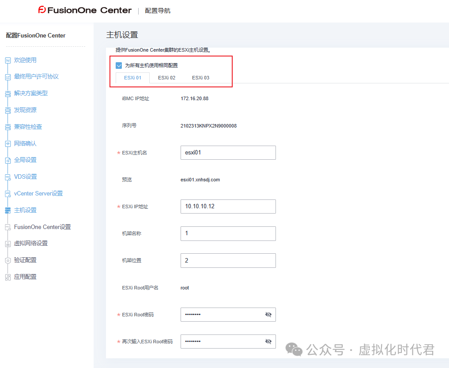Select the 主机设置 step label
This screenshot has width=449, height=368.
(x=25, y=210)
